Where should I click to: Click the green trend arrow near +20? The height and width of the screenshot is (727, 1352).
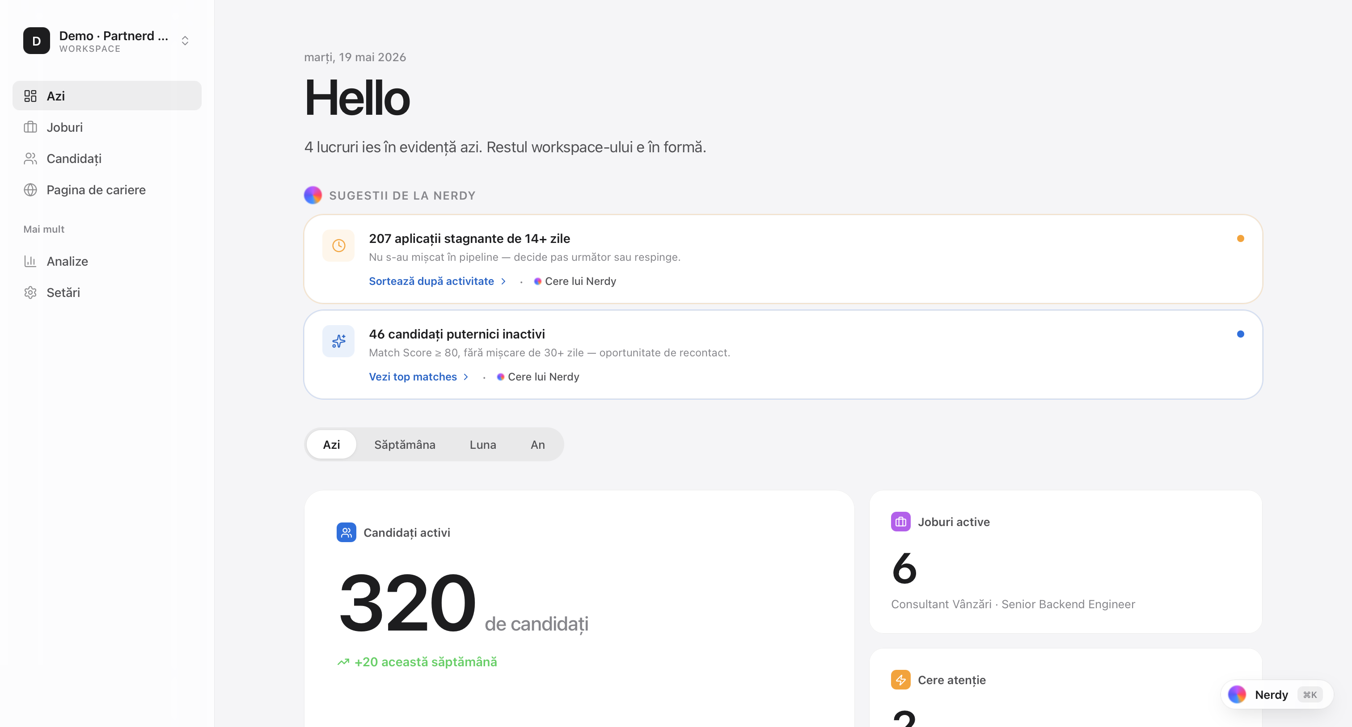point(343,662)
